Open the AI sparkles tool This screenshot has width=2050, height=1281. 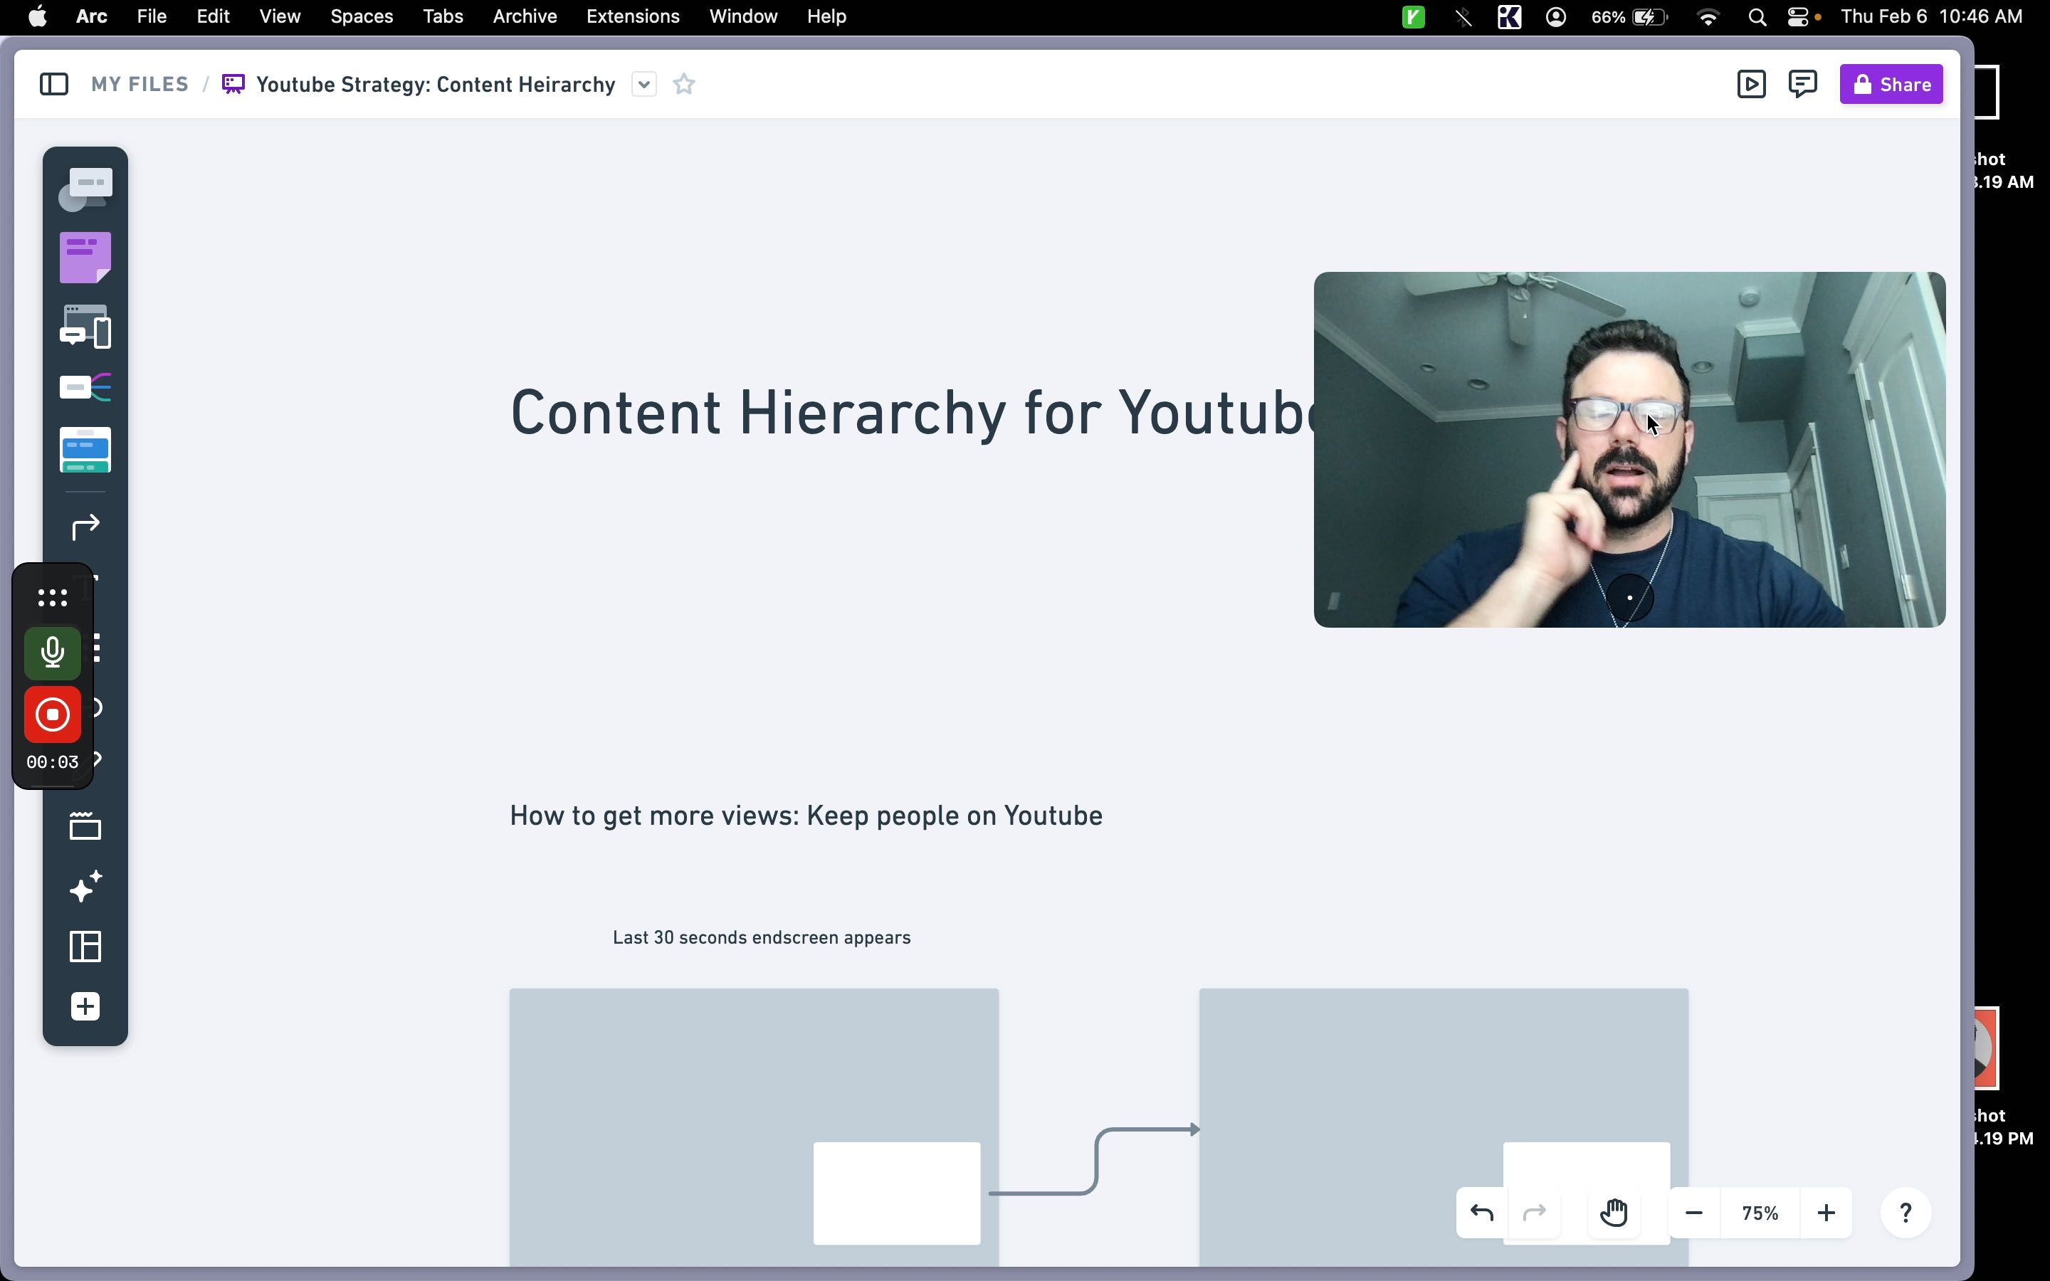click(x=85, y=886)
